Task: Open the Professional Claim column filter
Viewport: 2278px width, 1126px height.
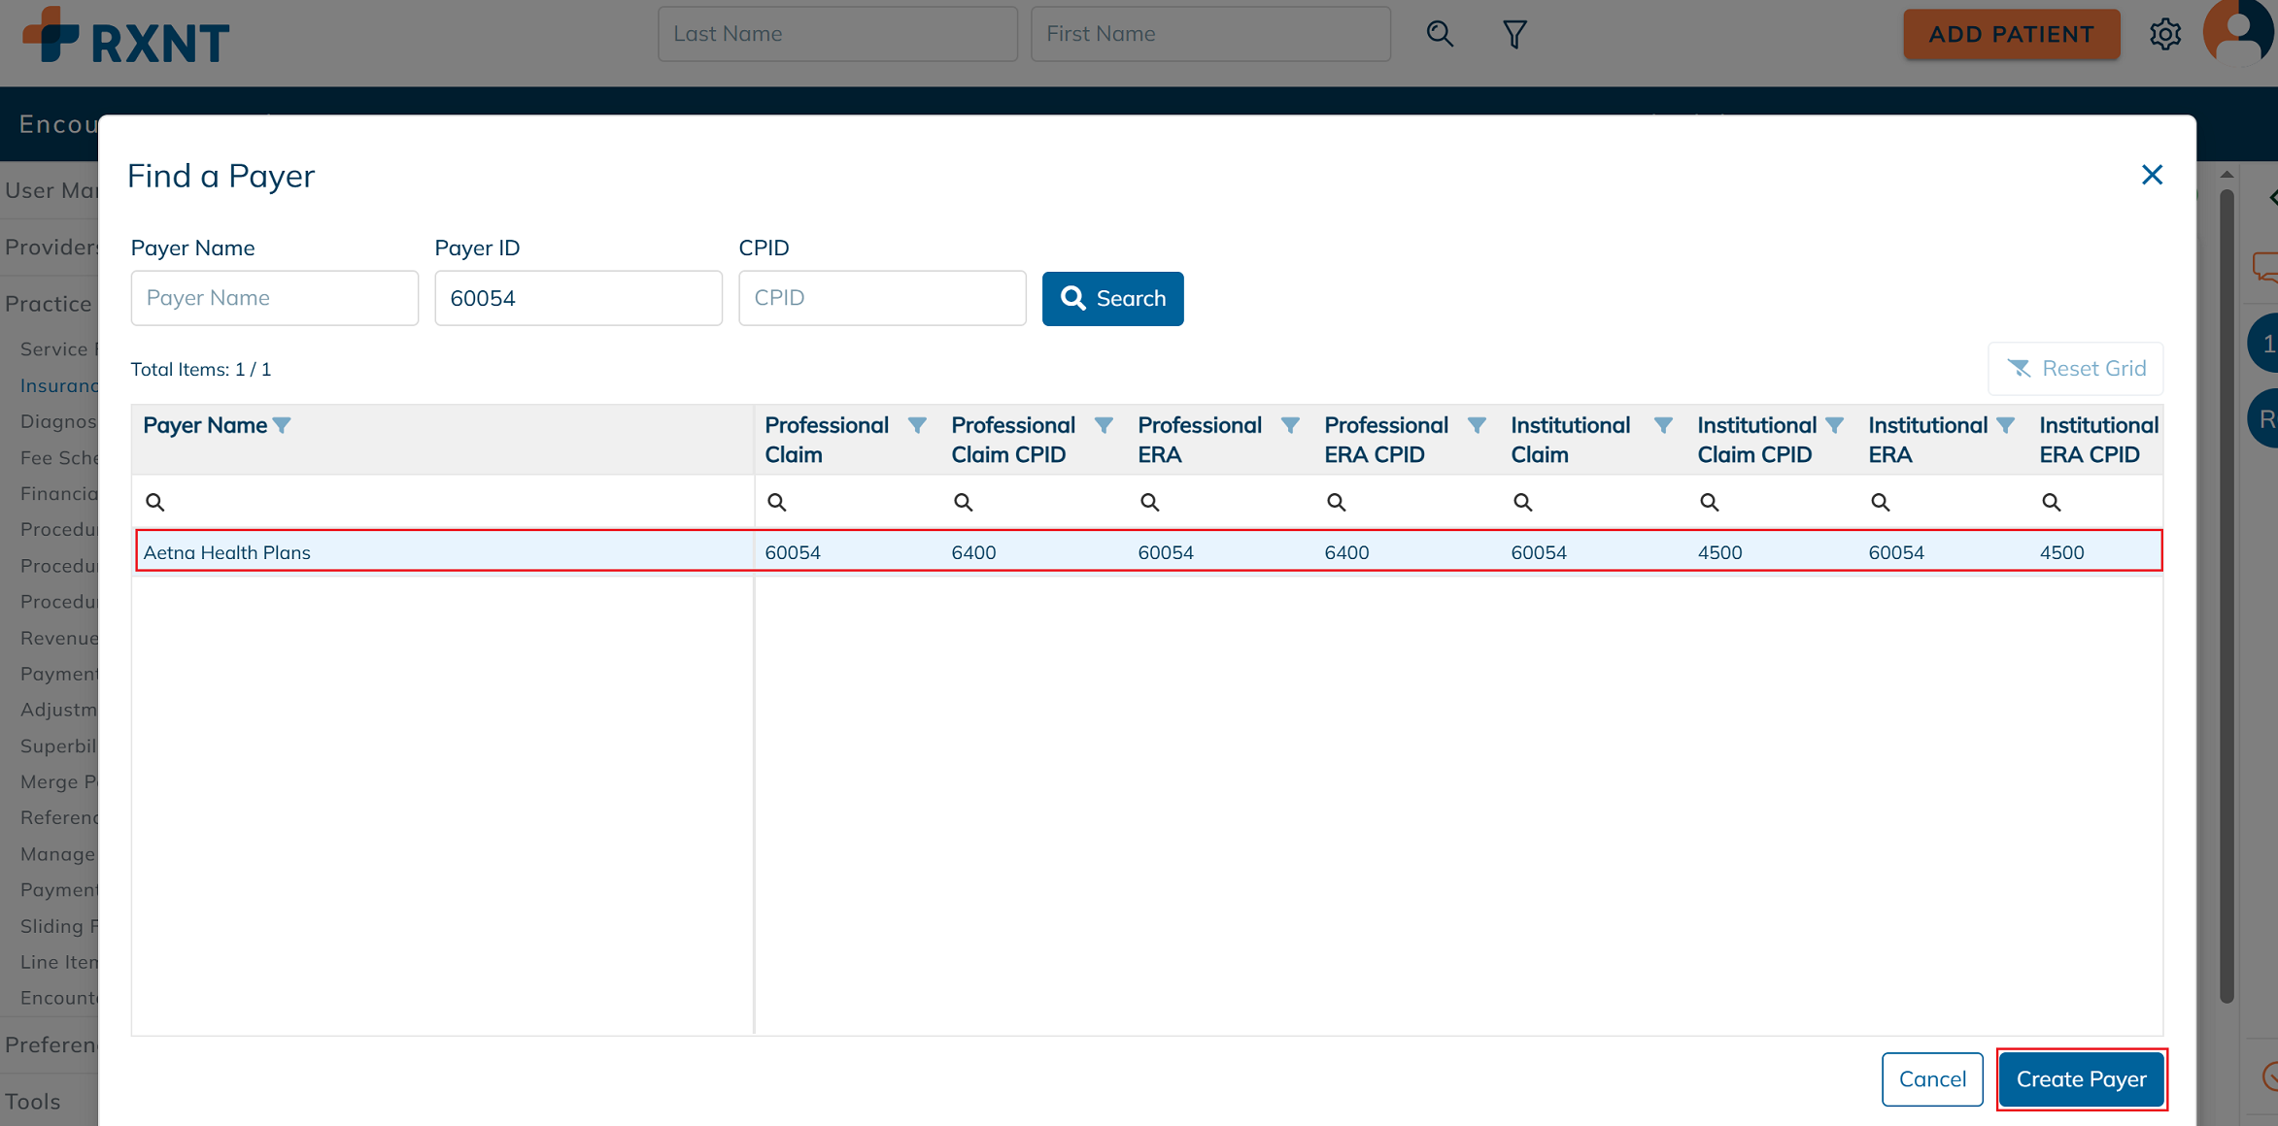Action: tap(916, 425)
